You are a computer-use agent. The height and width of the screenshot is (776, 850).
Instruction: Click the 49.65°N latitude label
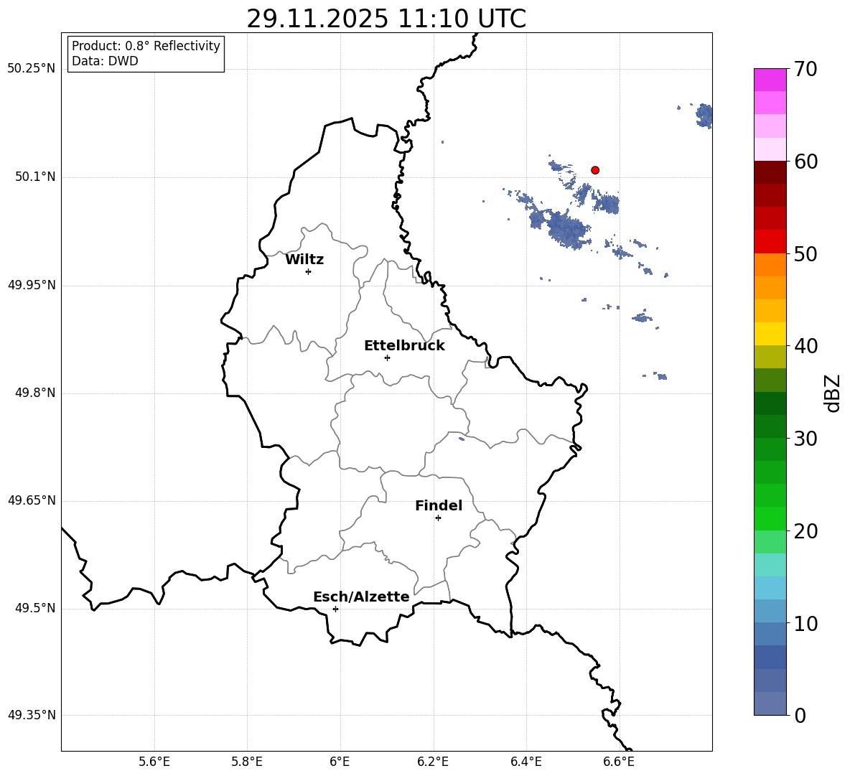coord(31,501)
